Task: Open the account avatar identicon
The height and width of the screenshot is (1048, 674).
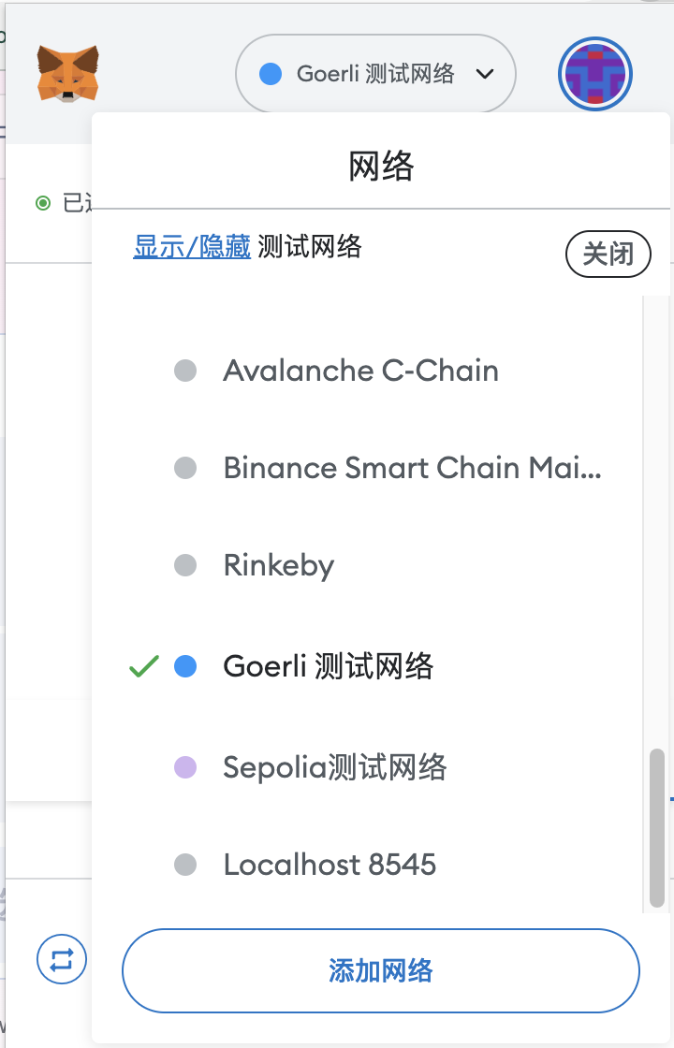Action: (595, 74)
